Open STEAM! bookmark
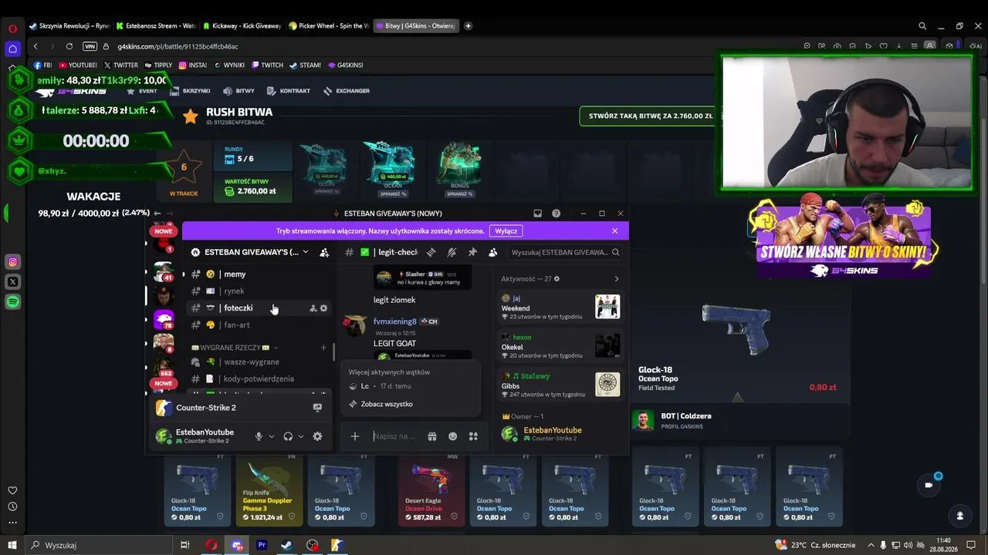 pos(305,66)
